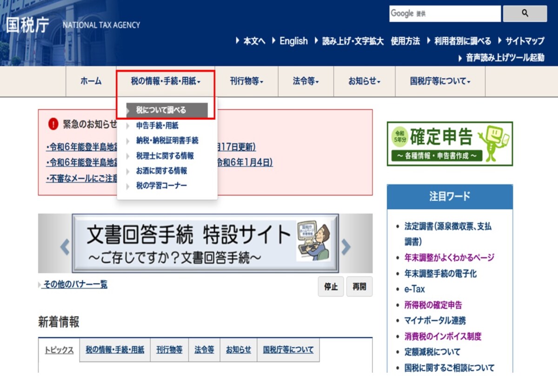
Task: Open the 本文へ link
Action: [254, 41]
